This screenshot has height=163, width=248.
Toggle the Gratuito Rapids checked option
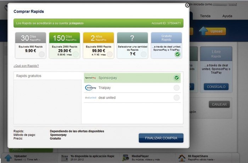(177, 54)
